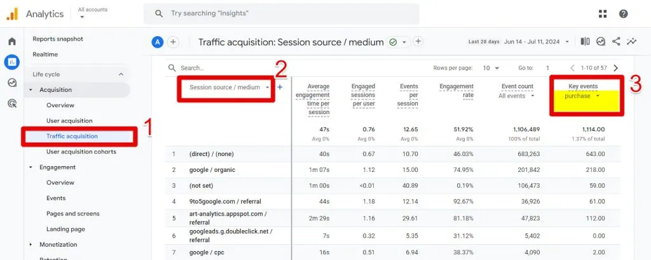Add comparison plus button beside A
The width and height of the screenshot is (651, 260).
[x=173, y=42]
